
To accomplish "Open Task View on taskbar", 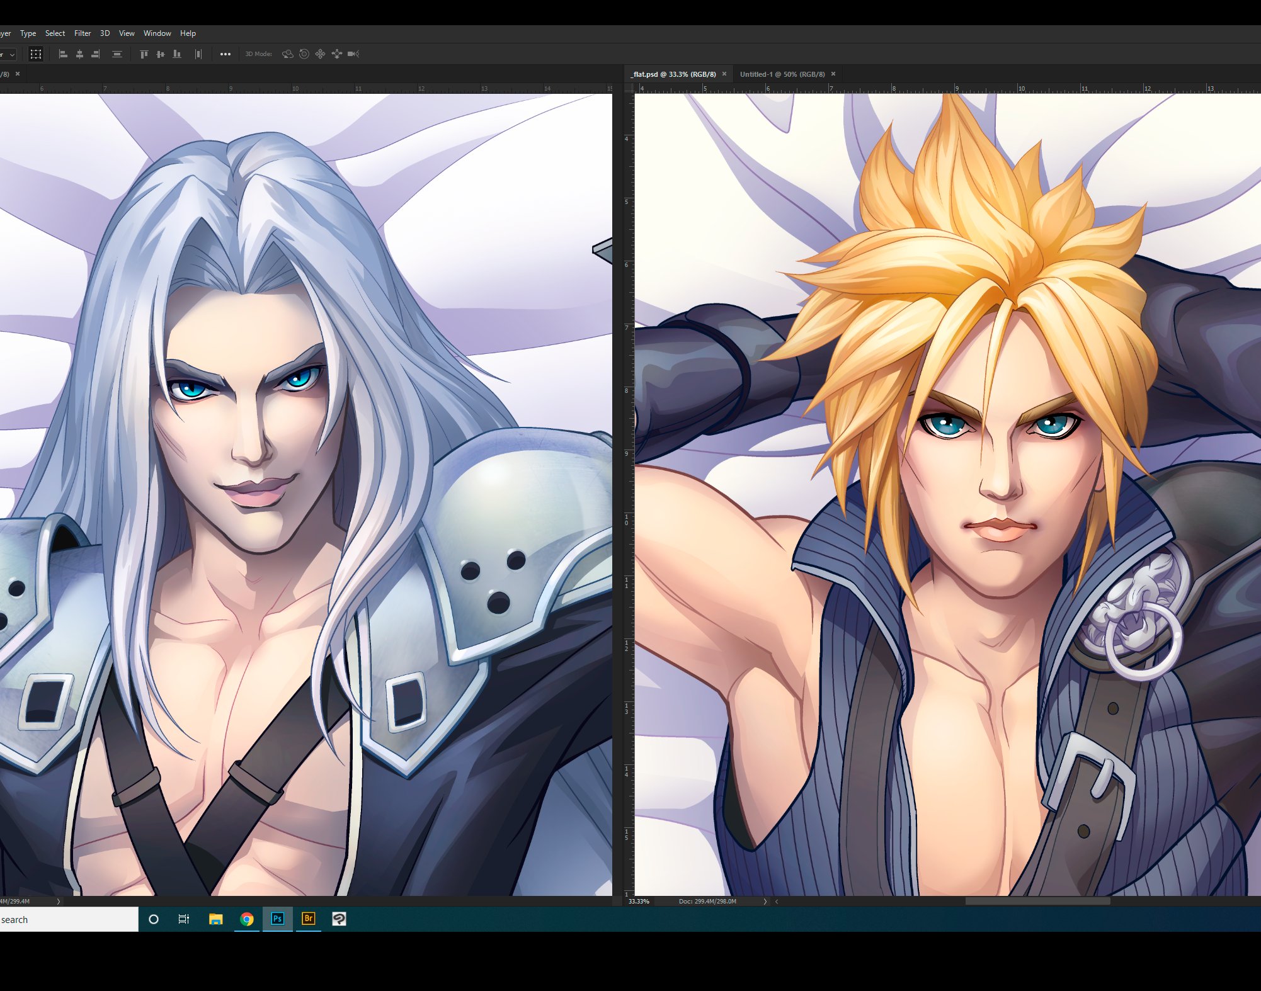I will pyautogui.click(x=184, y=919).
